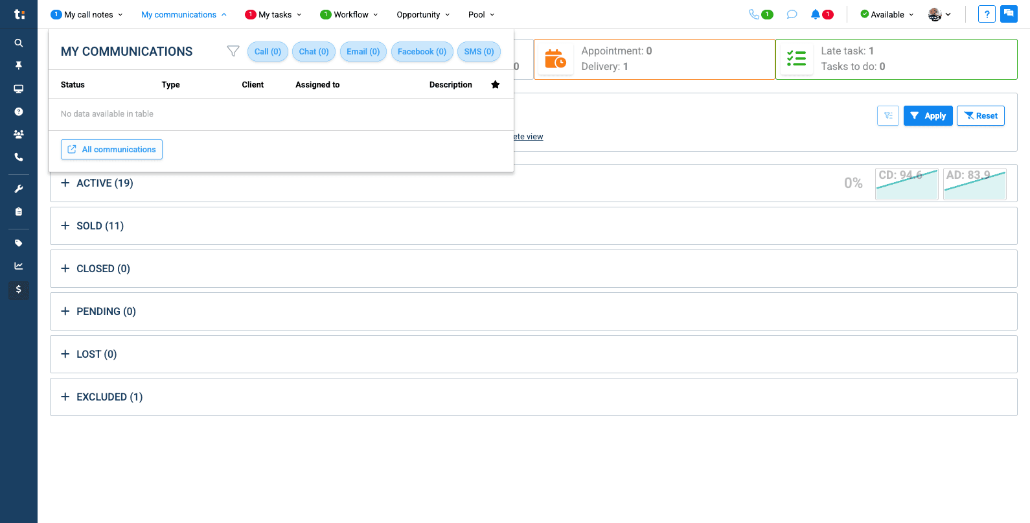This screenshot has height=523, width=1030.
Task: Toggle the Facebook (0) filter pill
Action: [x=422, y=52]
